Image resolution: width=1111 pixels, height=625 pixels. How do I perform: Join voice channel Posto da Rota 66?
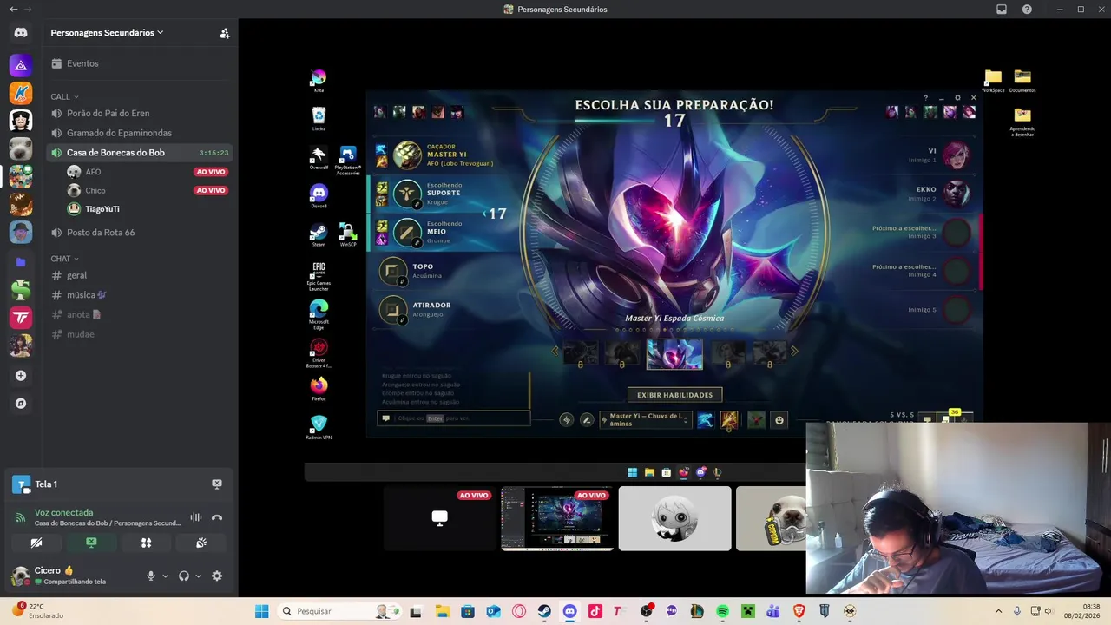[139, 233]
